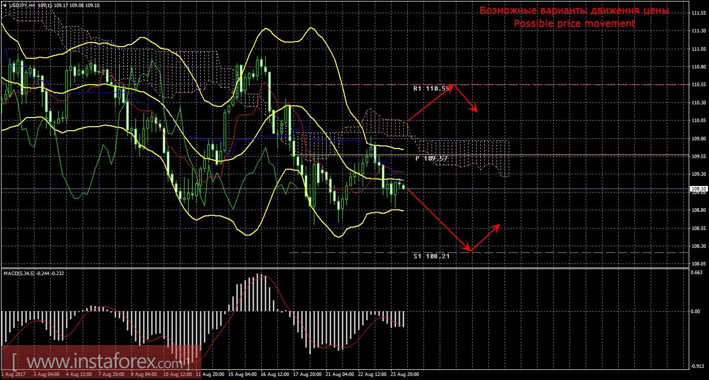Click the 109.80 price axis label
Screen dimensions: 709x380
(x=698, y=138)
